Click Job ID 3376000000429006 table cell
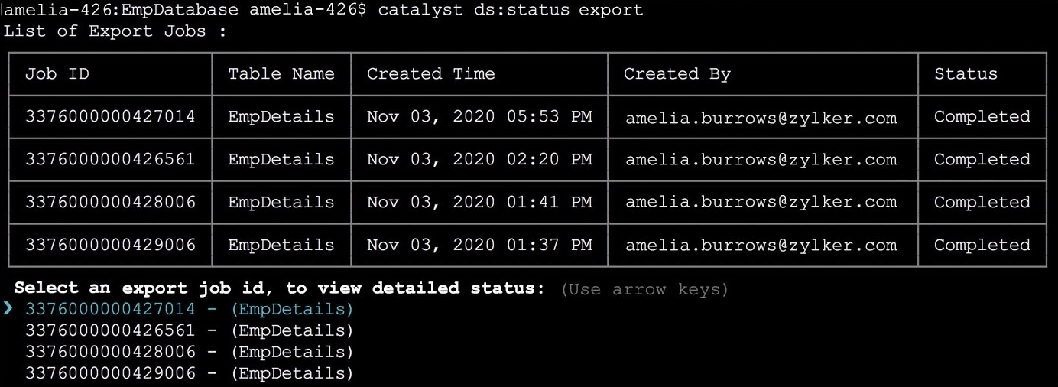The image size is (1058, 387). (x=110, y=246)
